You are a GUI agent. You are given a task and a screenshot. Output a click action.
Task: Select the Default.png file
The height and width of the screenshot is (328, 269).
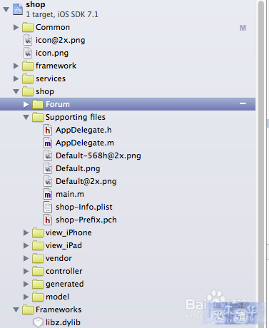[78, 168]
